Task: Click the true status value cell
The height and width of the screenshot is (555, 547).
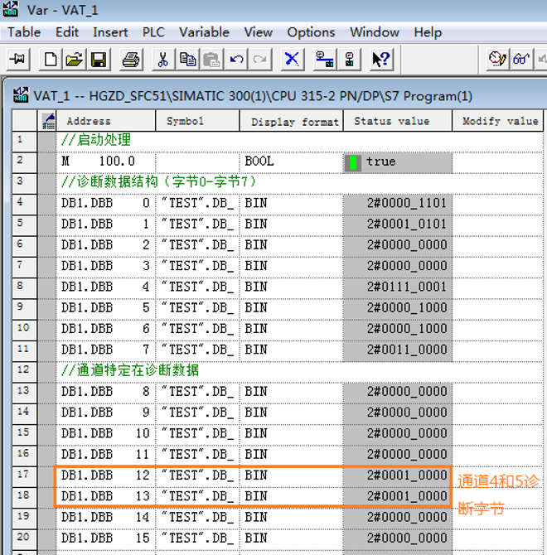Action: tap(398, 162)
